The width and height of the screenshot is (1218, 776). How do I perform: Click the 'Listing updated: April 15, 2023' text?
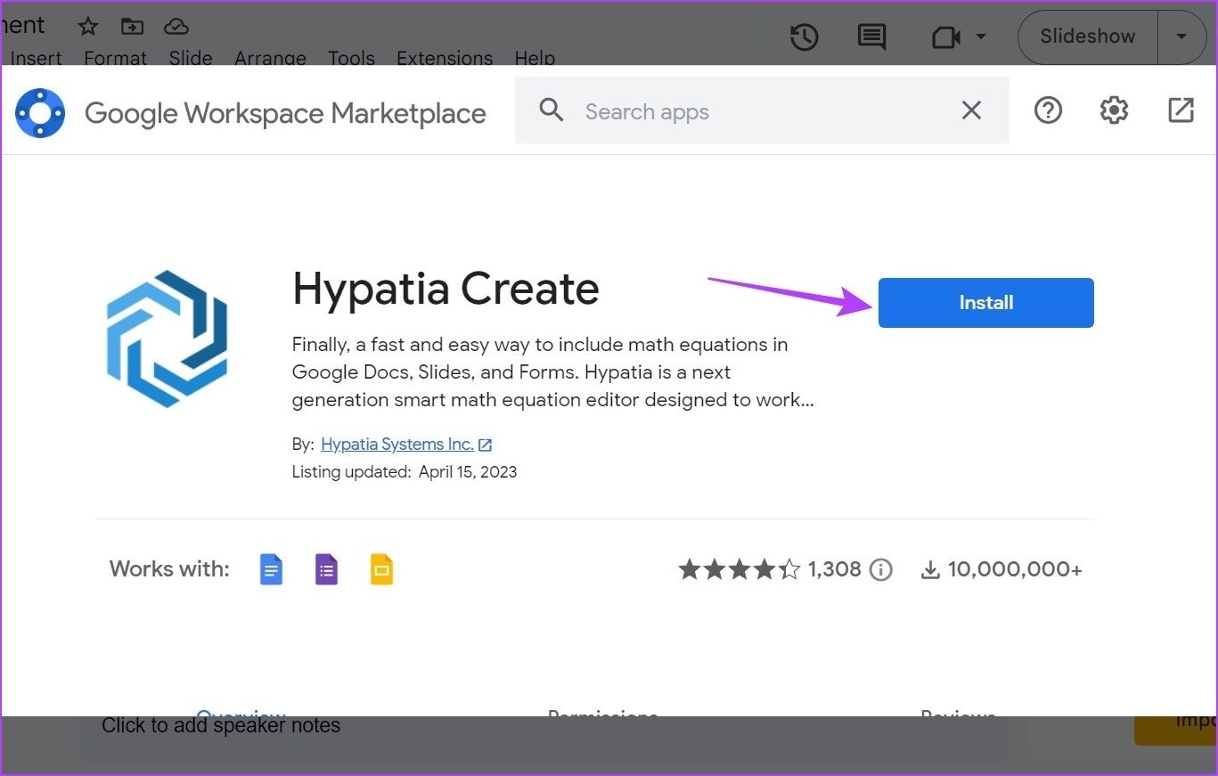405,472
